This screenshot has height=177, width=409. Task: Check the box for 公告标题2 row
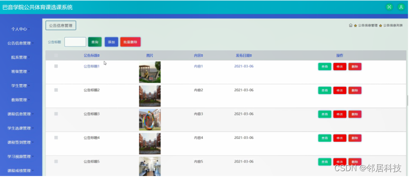pyautogui.click(x=56, y=90)
